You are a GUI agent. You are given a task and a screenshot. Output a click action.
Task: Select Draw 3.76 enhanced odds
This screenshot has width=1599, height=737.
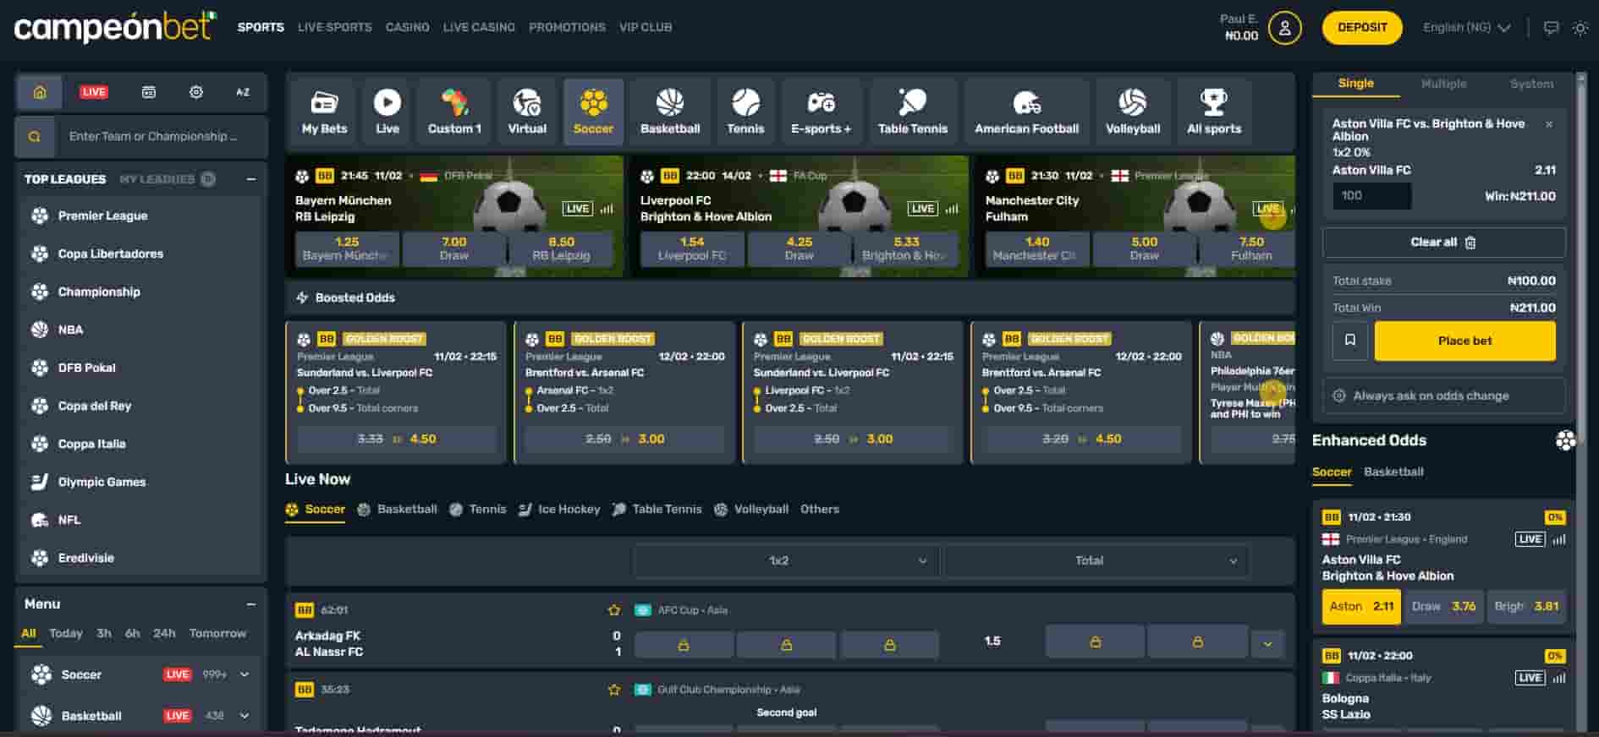coord(1443,606)
